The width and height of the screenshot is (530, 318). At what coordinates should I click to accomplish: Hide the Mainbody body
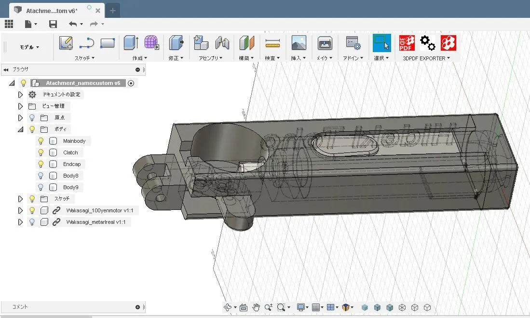(41, 141)
